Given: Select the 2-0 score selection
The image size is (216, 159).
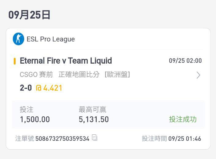Looking at the screenshot, I should coord(26,88).
